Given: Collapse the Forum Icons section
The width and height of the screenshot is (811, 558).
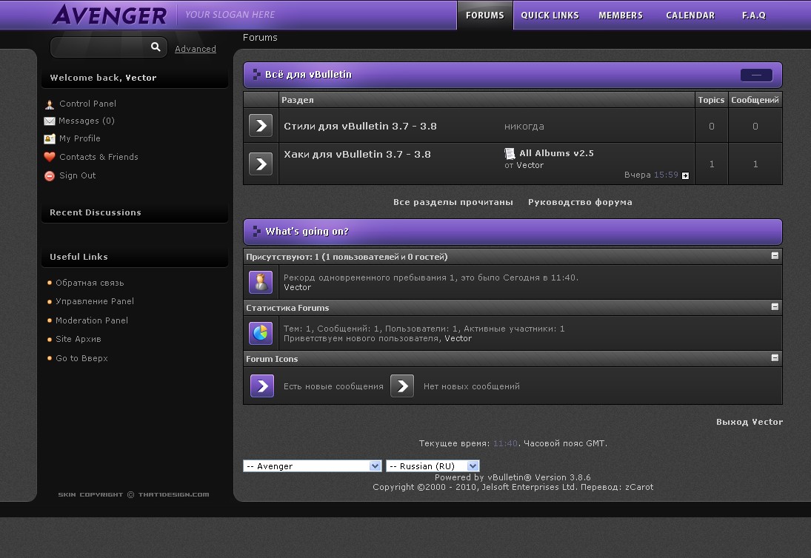Looking at the screenshot, I should pyautogui.click(x=775, y=358).
